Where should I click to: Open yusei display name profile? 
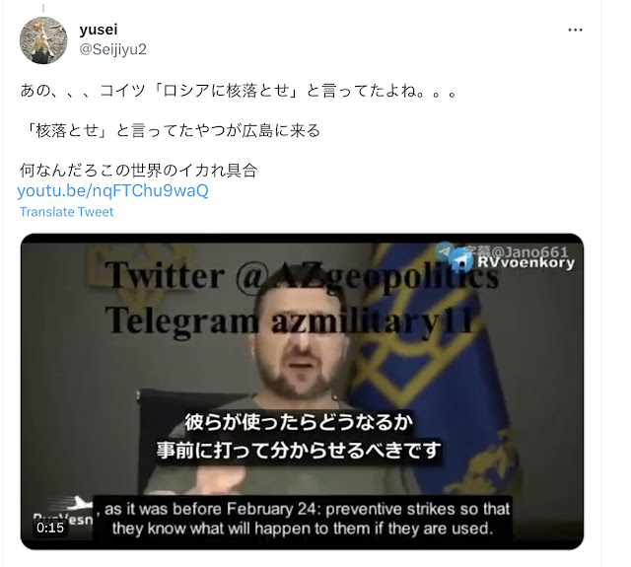click(99, 30)
